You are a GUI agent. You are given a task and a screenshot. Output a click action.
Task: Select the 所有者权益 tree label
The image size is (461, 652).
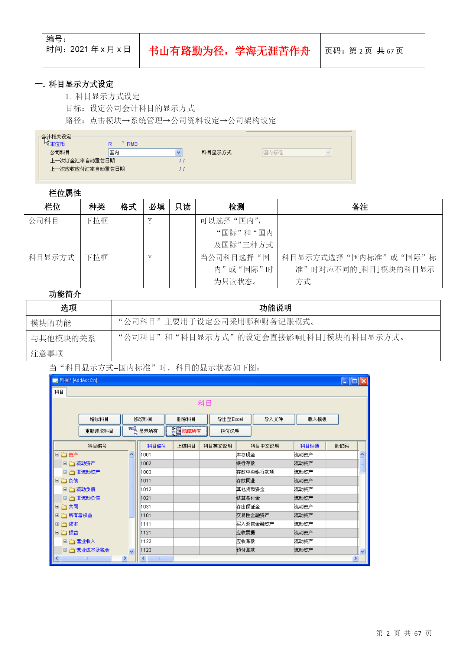[80, 516]
